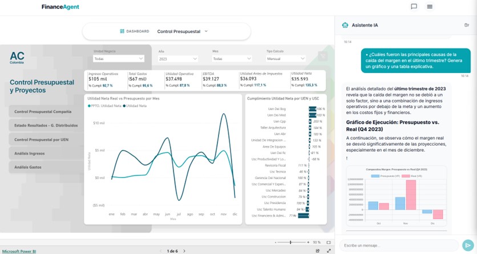Image resolution: width=477 pixels, height=254 pixels.
Task: Click the Microsoft Power BI link
Action: 19,251
